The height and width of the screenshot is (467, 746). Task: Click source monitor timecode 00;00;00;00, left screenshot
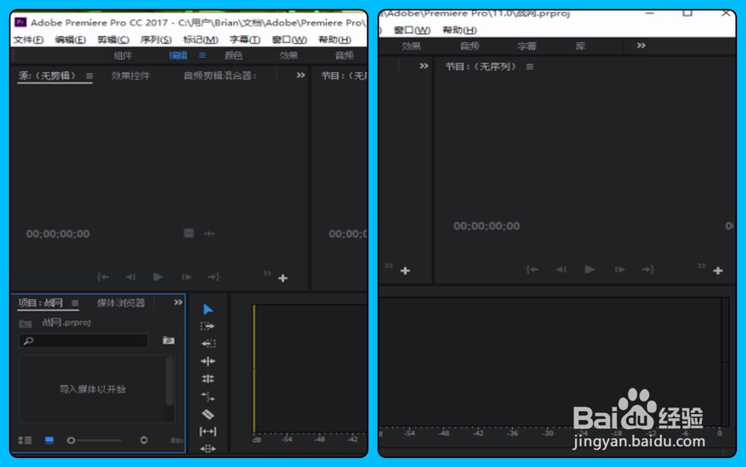(x=57, y=234)
